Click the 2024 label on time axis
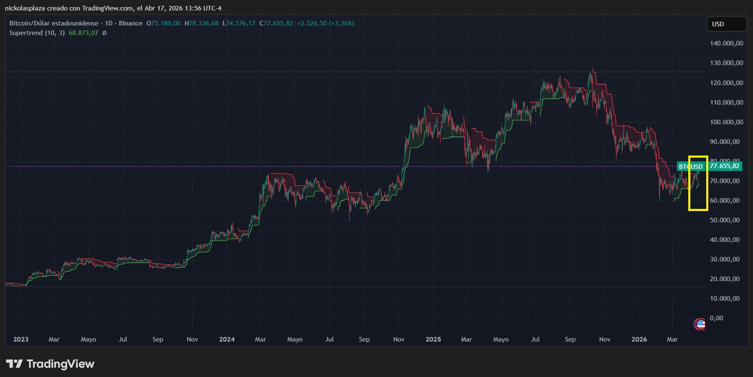This screenshot has width=753, height=377. coord(227,339)
